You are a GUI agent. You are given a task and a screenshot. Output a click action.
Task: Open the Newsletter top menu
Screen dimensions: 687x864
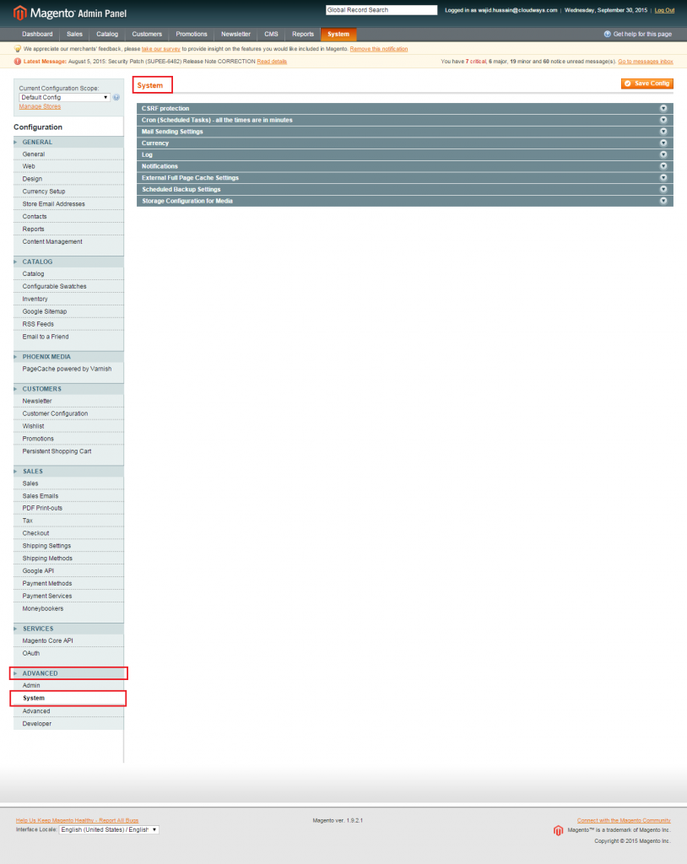tap(235, 34)
